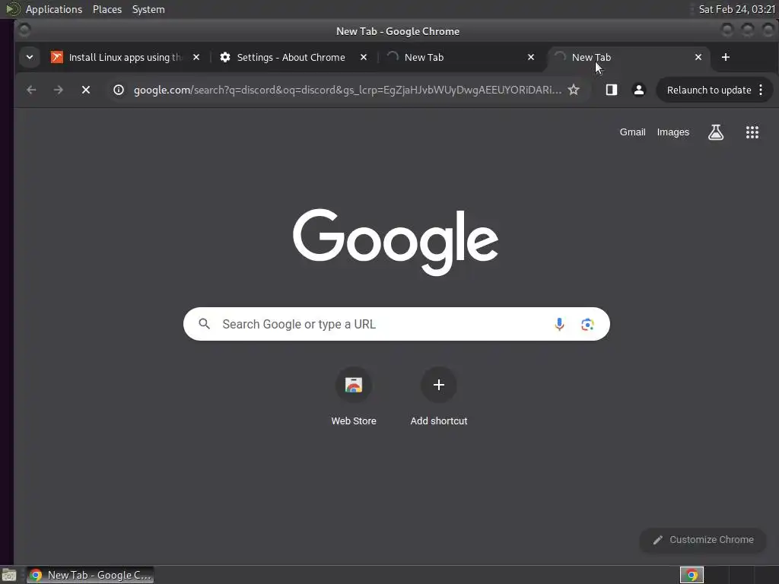Viewport: 779px width, 584px height.
Task: Stop loading the page
Action: [86, 90]
